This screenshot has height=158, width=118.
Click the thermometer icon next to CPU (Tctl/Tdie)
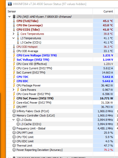(14, 21)
